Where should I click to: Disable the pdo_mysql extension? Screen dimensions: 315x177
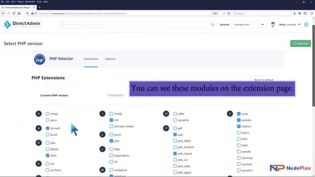tap(175, 153)
